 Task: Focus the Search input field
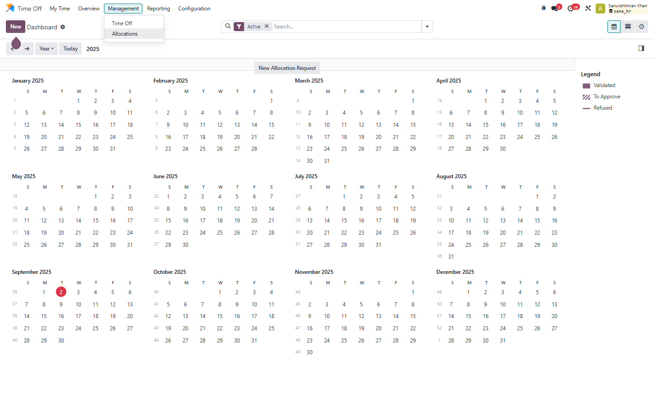pos(346,27)
